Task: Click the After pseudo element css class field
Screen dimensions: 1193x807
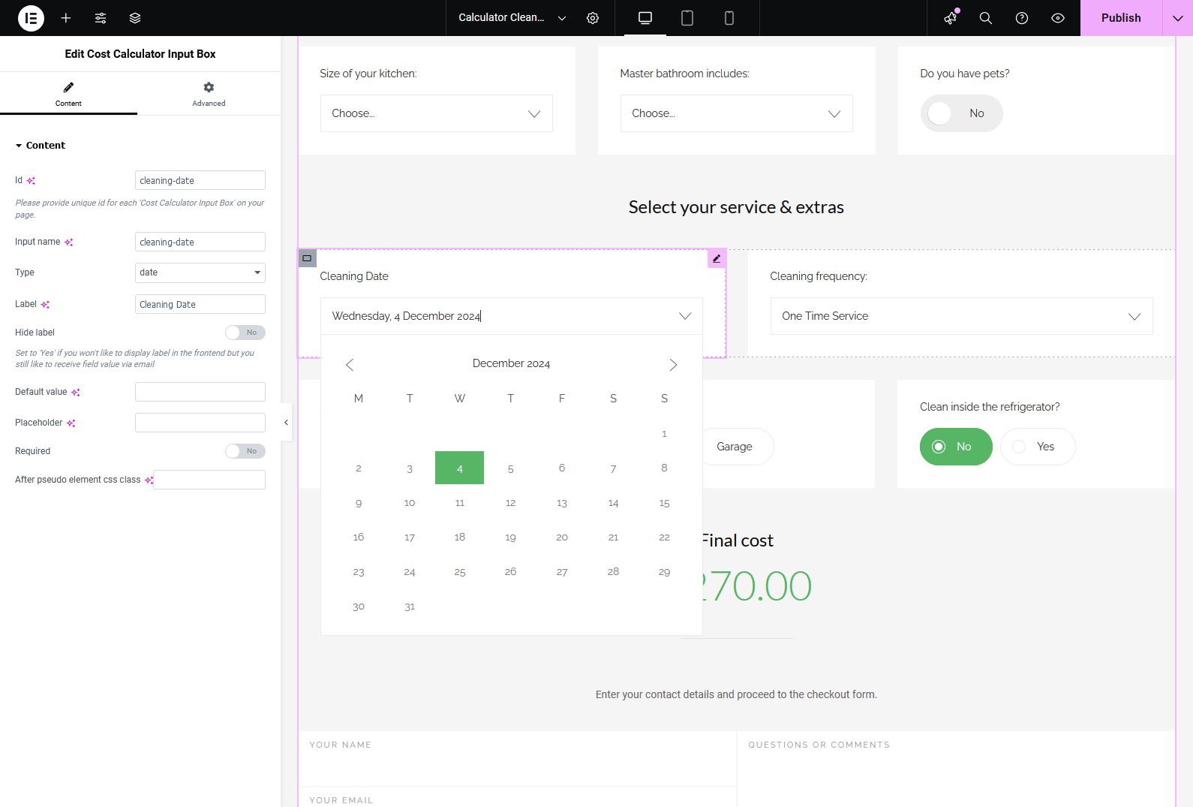Action: (x=209, y=480)
